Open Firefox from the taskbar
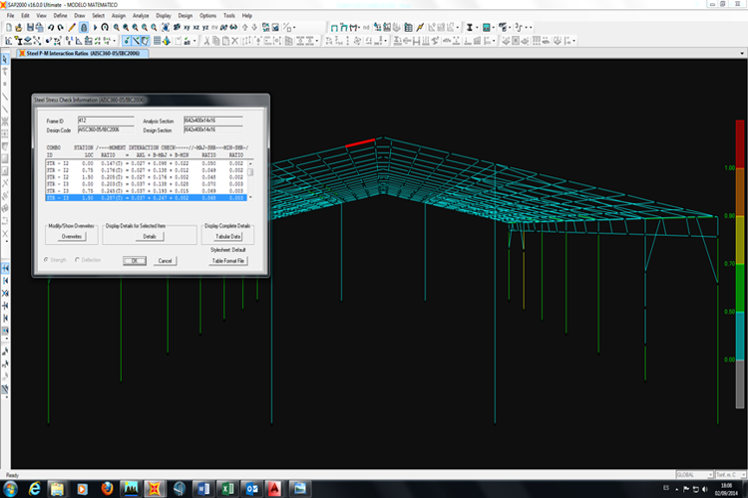 (x=107, y=489)
